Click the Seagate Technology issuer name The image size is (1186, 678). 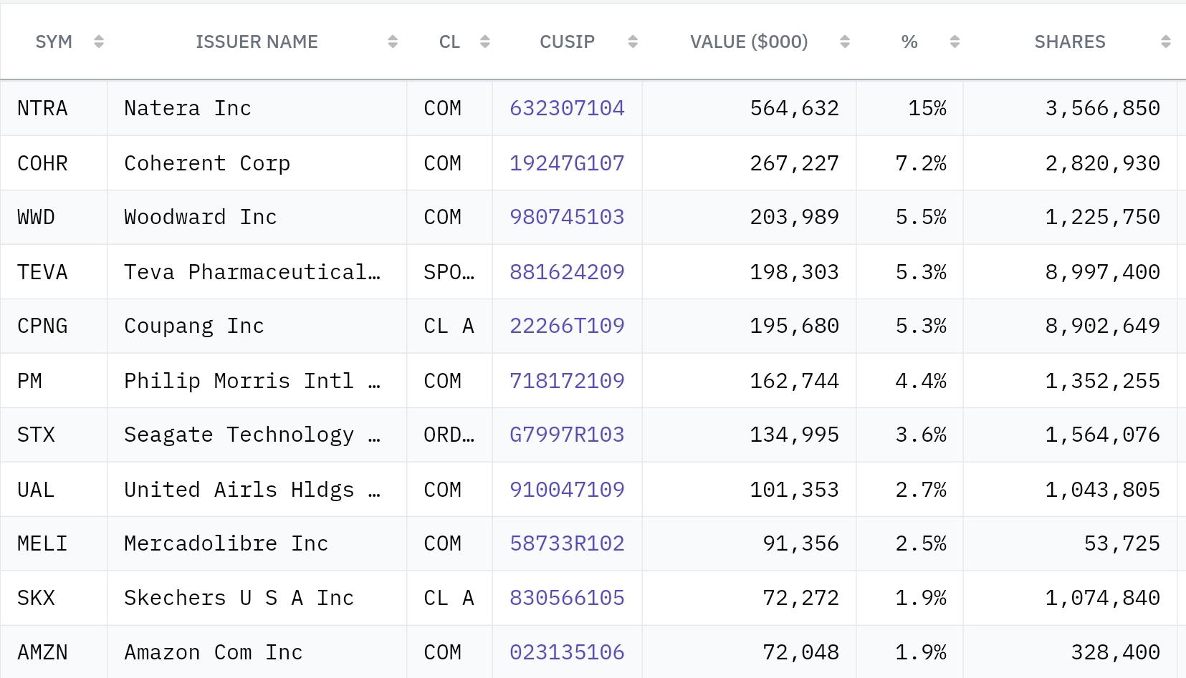point(252,435)
